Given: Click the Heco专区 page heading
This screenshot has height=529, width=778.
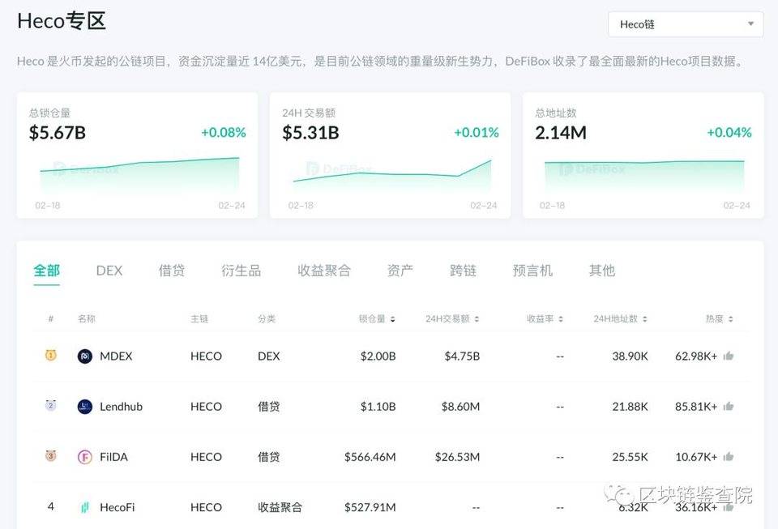Looking at the screenshot, I should [x=62, y=21].
